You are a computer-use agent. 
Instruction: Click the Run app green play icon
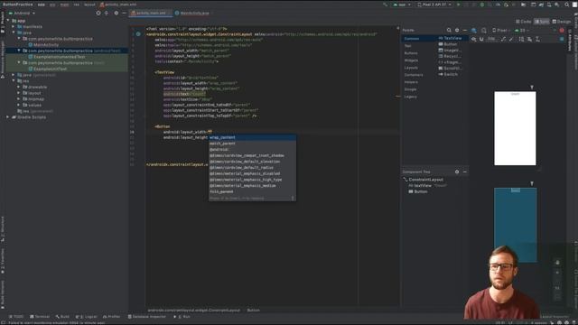pyautogui.click(x=458, y=5)
